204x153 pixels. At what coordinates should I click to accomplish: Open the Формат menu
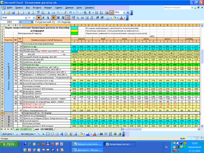click(x=48, y=8)
